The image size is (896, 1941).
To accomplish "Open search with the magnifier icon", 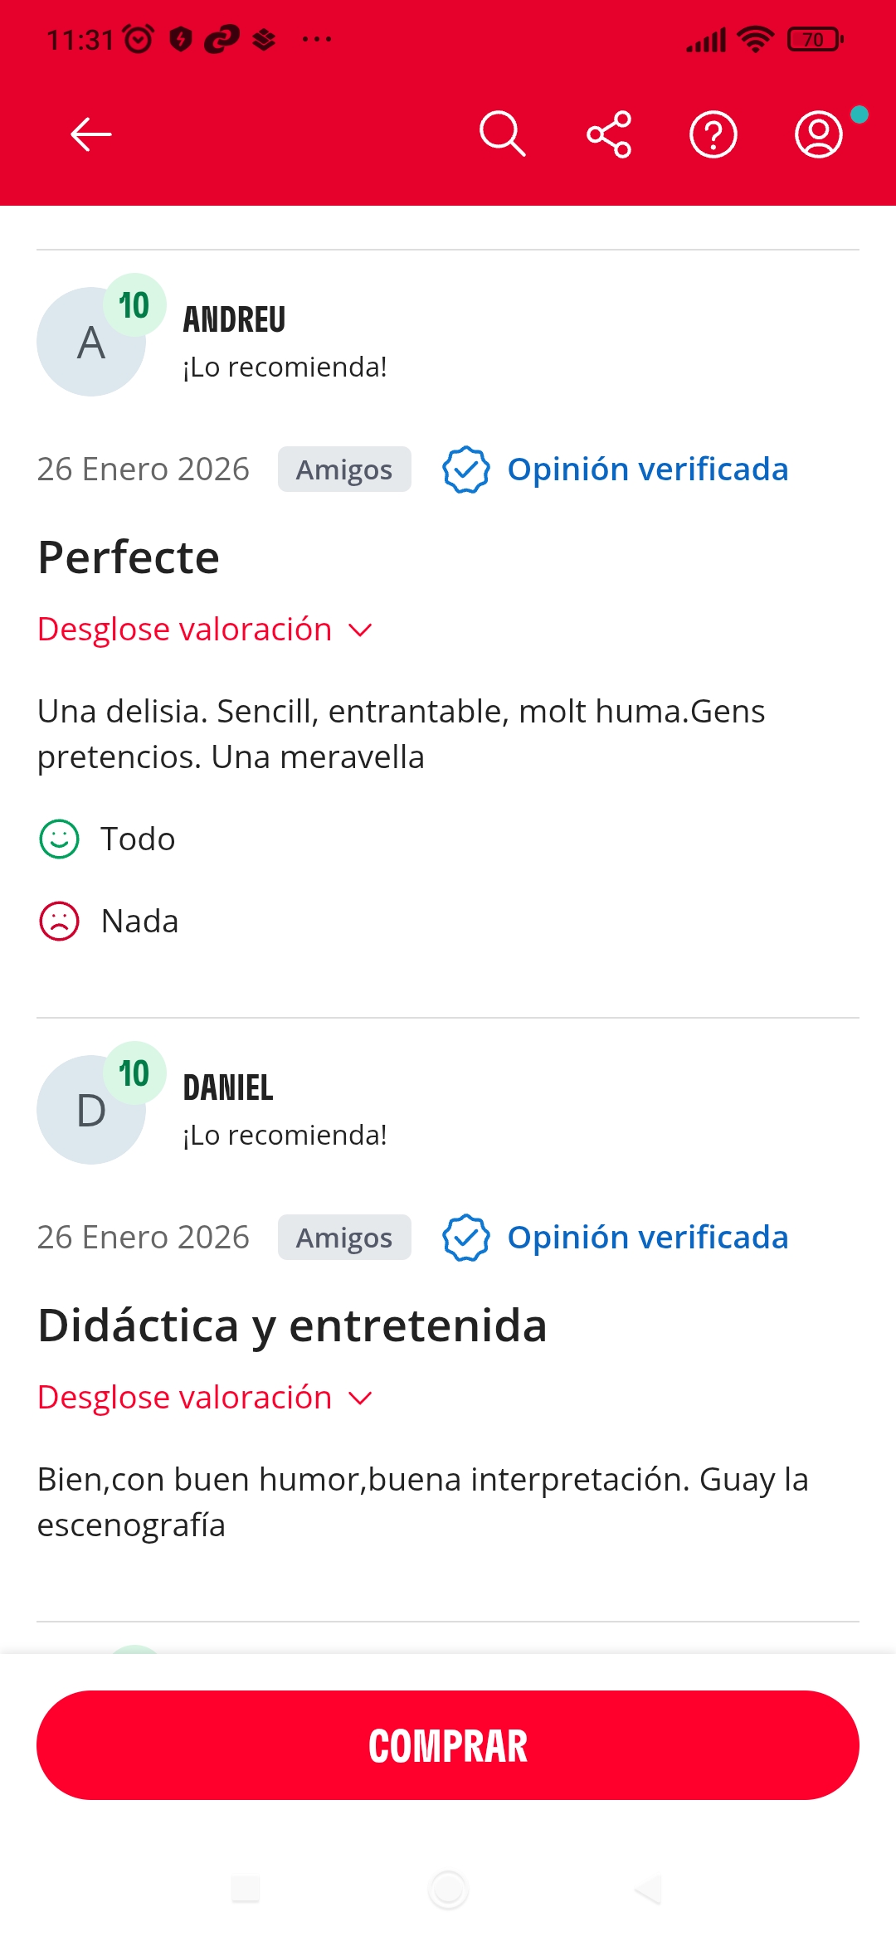I will point(502,134).
